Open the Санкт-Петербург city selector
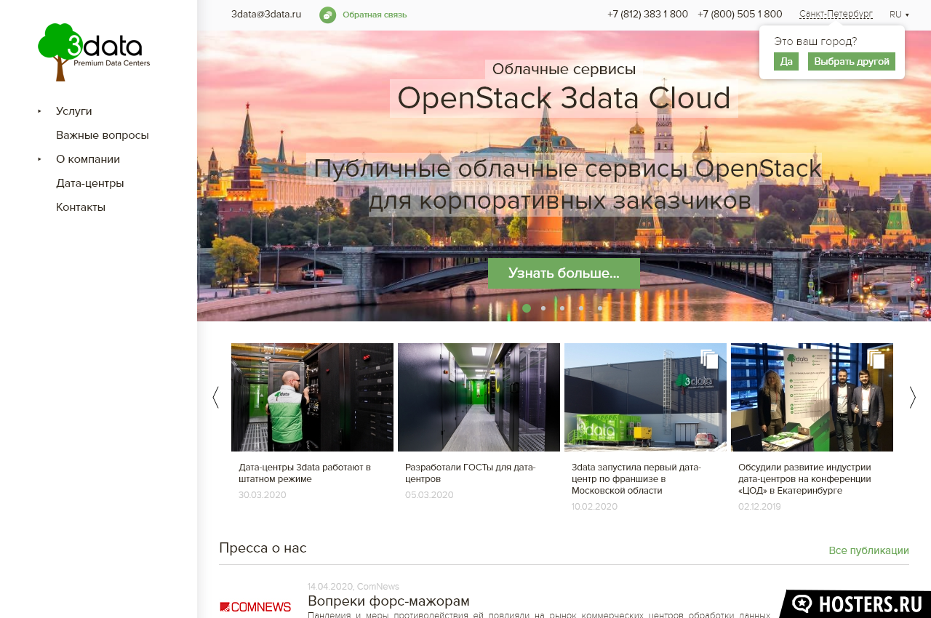This screenshot has height=618, width=931. (x=836, y=14)
